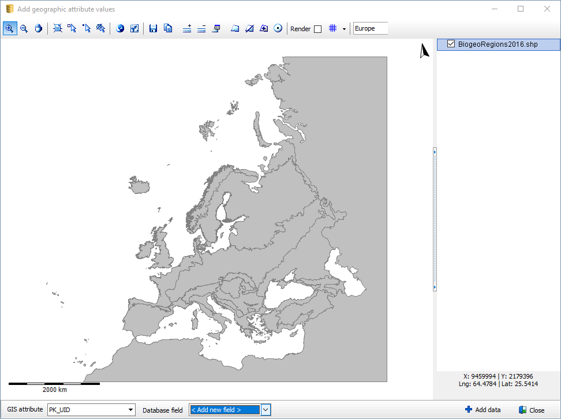Click the copy map icon

click(x=168, y=28)
